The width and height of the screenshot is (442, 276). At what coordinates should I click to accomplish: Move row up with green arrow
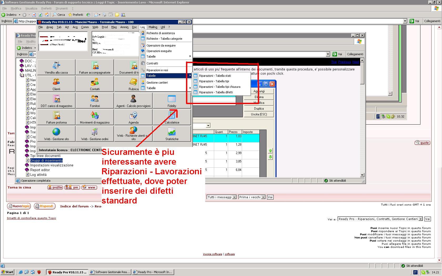coord(270,151)
